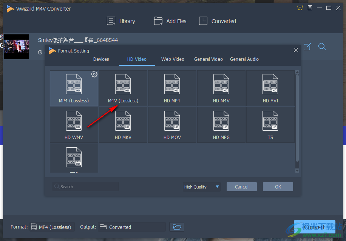Select the HD MKV format icon
The image size is (346, 241).
coord(123,121)
